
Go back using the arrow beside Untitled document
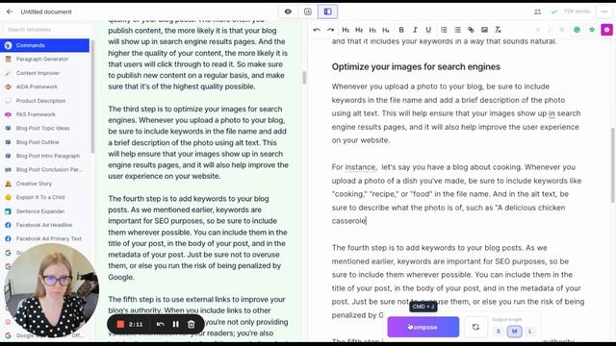10,12
